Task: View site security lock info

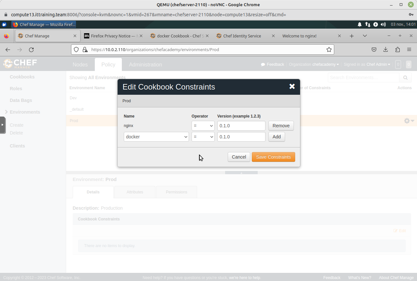Action: tap(85, 49)
